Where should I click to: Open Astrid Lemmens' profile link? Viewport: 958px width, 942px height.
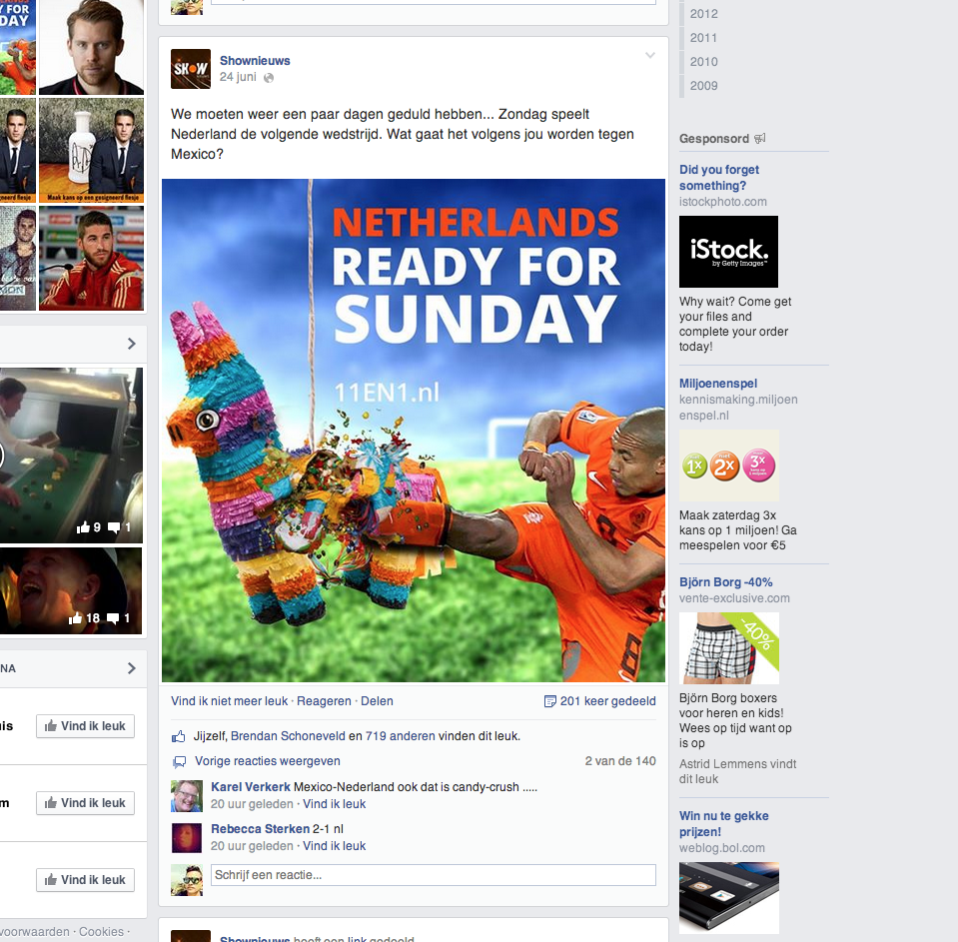tap(719, 763)
